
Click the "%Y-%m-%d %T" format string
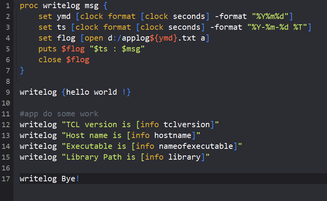[x=277, y=27]
